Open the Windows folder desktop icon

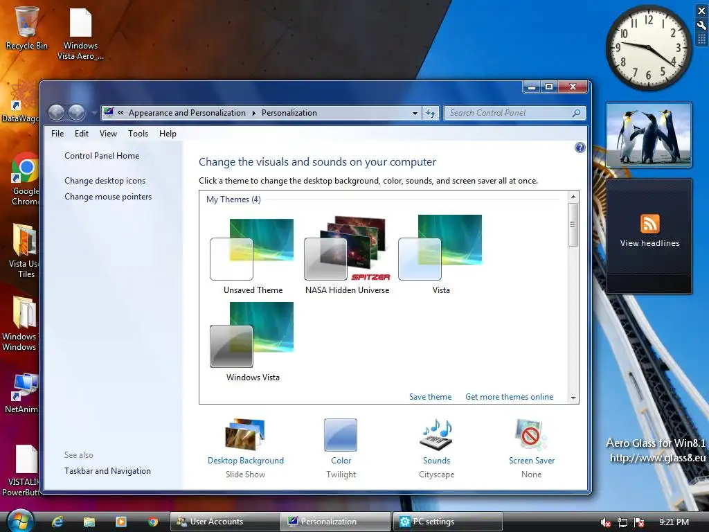(20, 323)
